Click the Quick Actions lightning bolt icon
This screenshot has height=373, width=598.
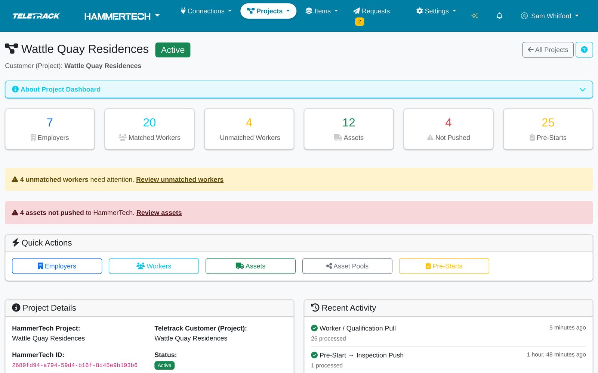point(16,242)
